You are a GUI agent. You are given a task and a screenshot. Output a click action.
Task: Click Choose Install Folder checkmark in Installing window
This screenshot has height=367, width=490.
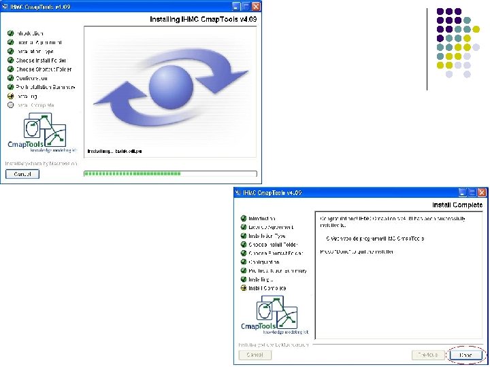point(11,60)
